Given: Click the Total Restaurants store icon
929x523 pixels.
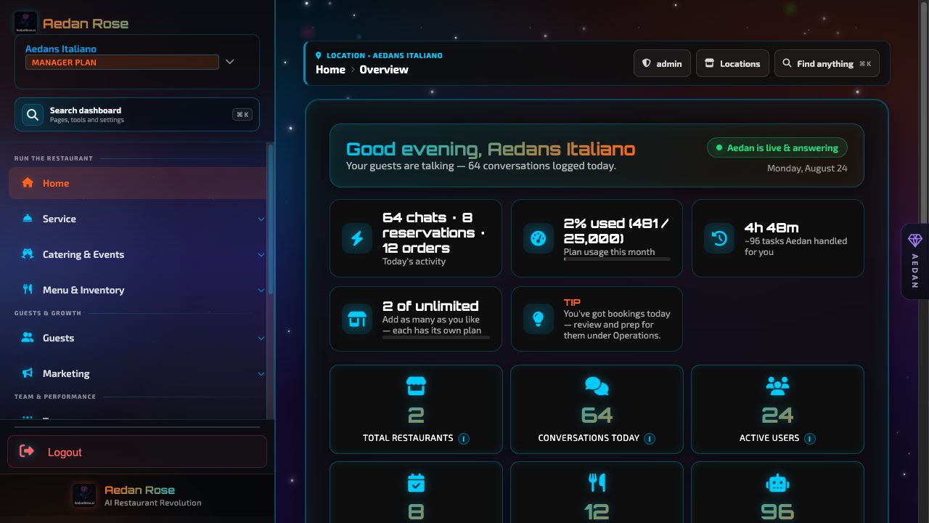Looking at the screenshot, I should 416,386.
